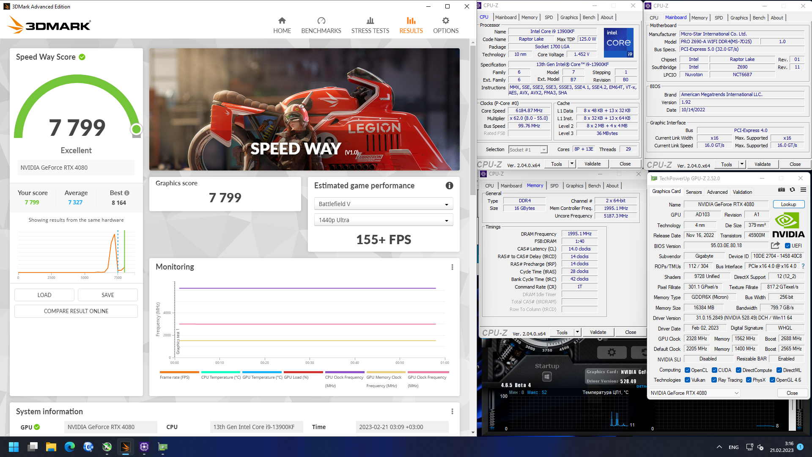This screenshot has height=457, width=812.
Task: Click Validate in the CPU-Z Memory window
Action: (x=598, y=332)
